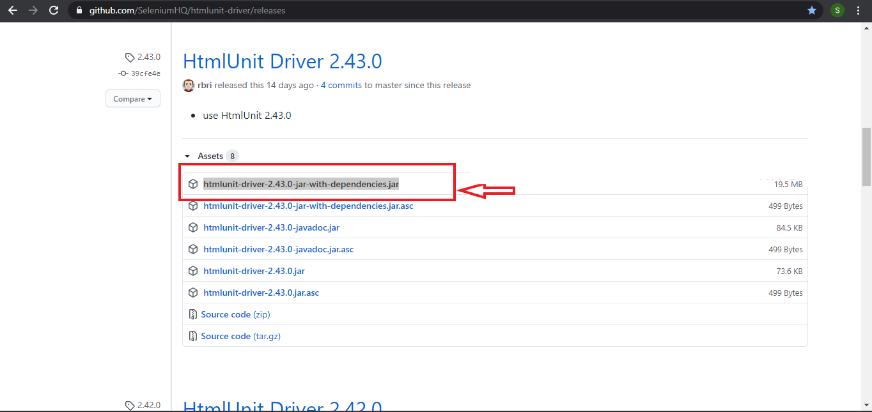Viewport: 872px width, 412px height.
Task: Click zip file icon beside Source code (zip)
Action: coord(192,314)
